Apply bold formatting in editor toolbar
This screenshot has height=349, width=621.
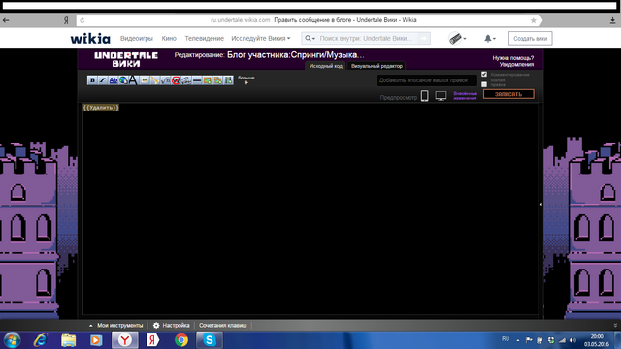92,80
